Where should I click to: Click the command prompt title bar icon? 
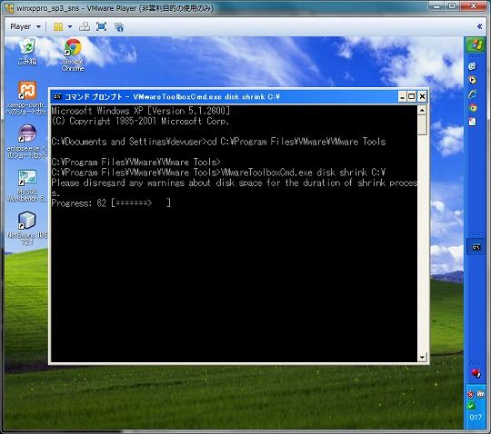pos(57,97)
